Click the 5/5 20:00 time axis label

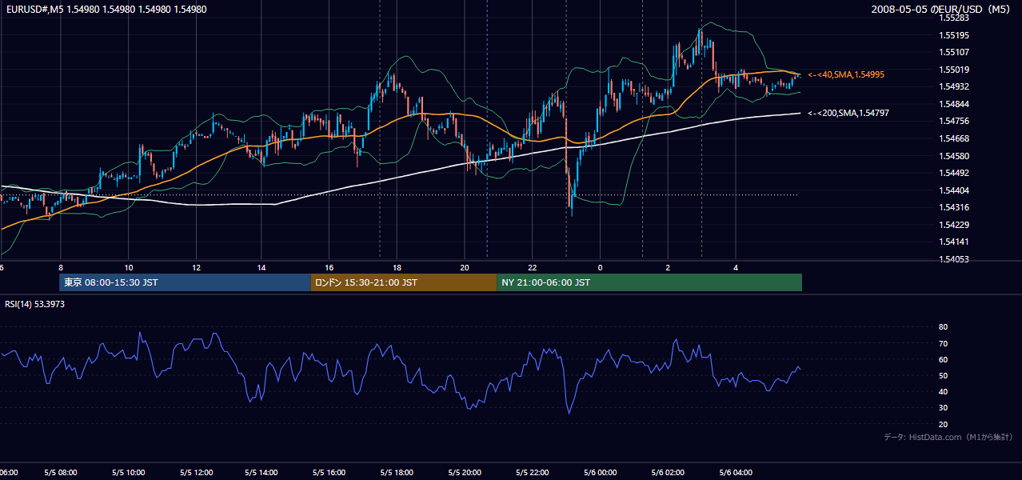click(x=465, y=473)
